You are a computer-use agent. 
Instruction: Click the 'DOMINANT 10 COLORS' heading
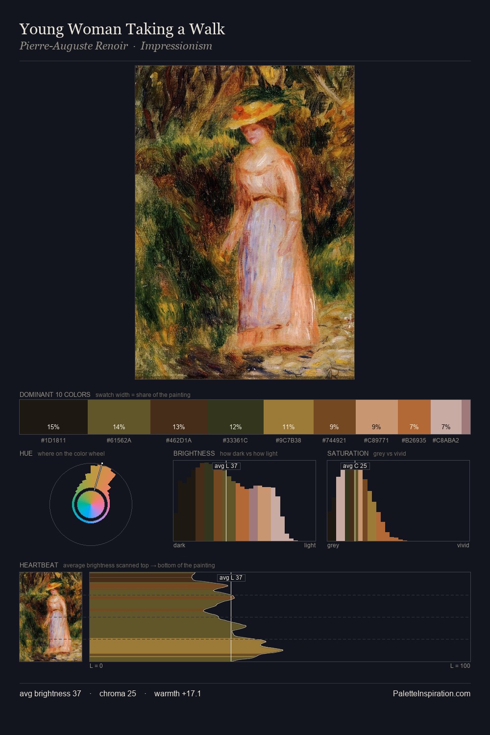[55, 394]
